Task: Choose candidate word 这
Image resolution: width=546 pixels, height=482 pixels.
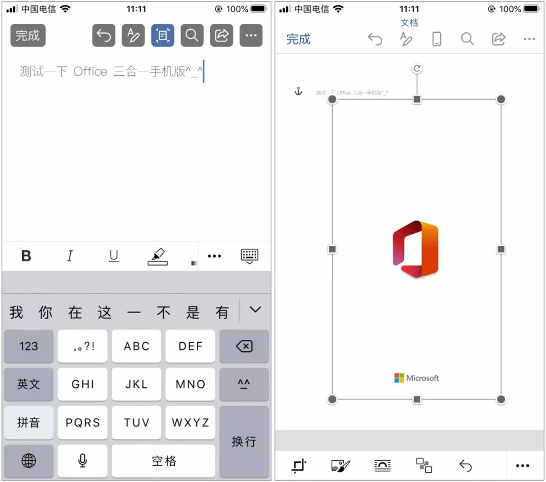Action: click(105, 313)
